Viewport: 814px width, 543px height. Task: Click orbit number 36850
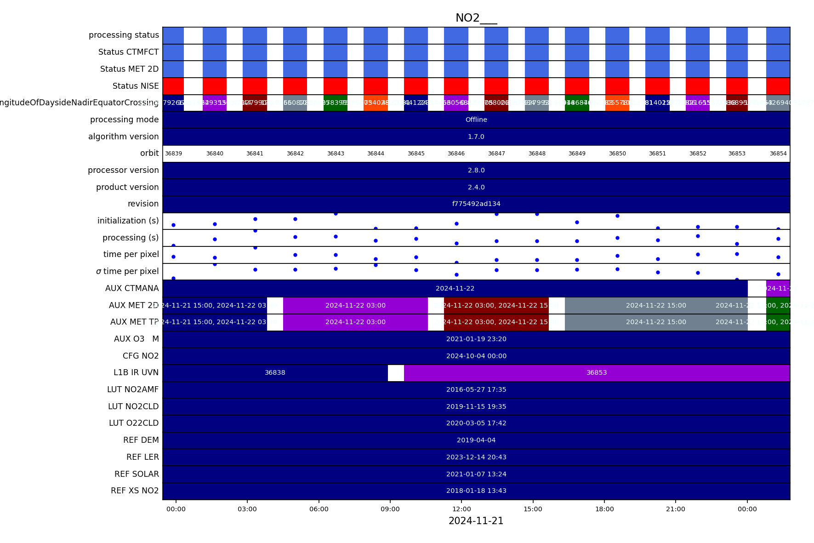[617, 154]
